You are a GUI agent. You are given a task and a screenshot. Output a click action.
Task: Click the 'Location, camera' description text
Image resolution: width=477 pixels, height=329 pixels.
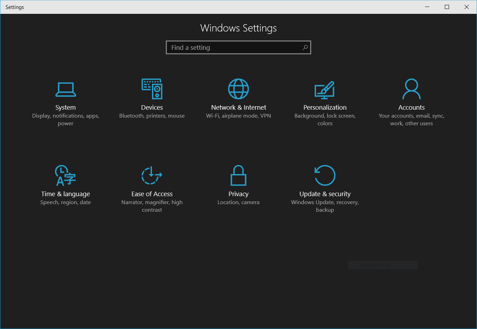[x=238, y=202]
